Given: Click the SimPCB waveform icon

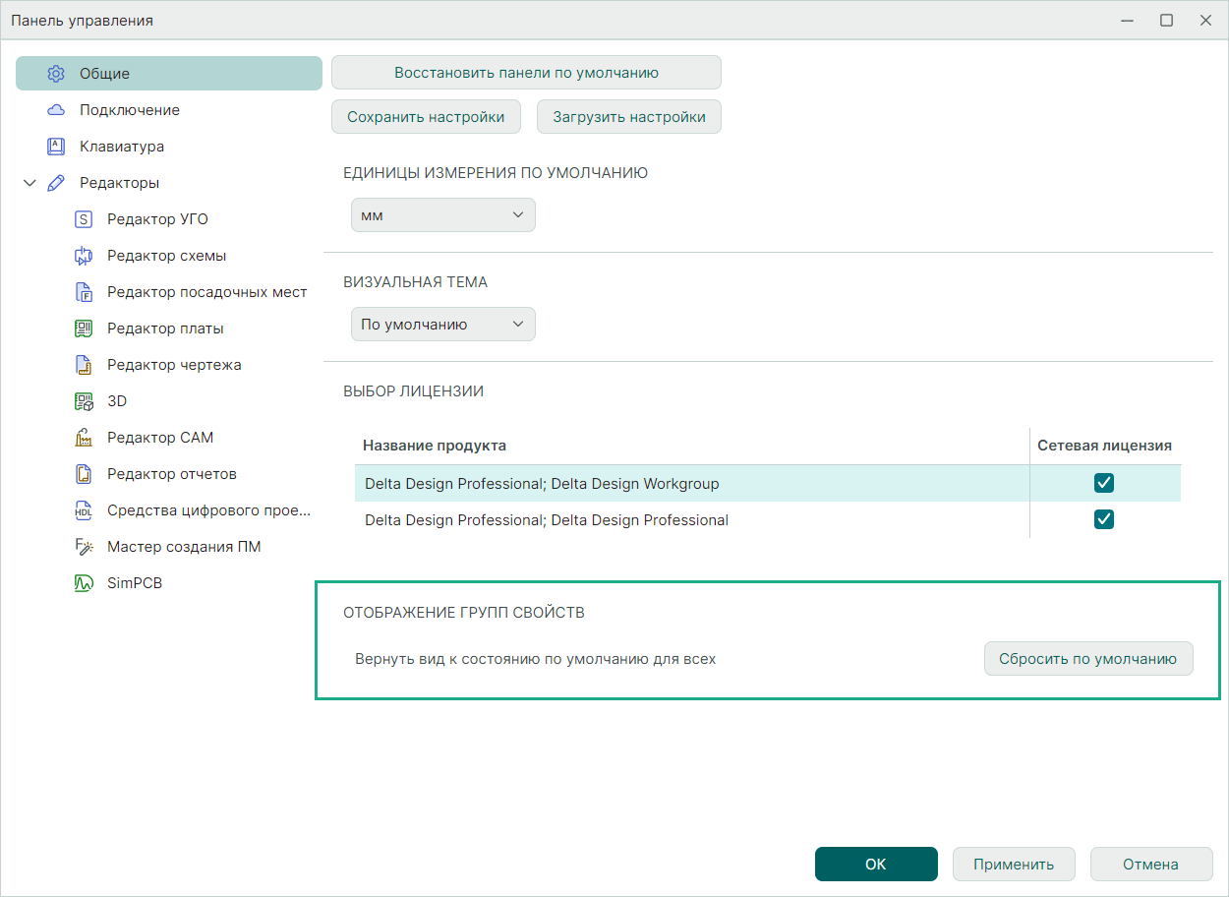Looking at the screenshot, I should (x=84, y=583).
